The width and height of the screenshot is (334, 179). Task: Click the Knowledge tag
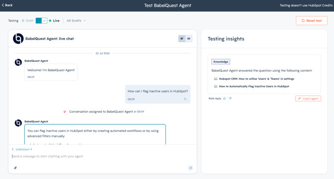[221, 62]
